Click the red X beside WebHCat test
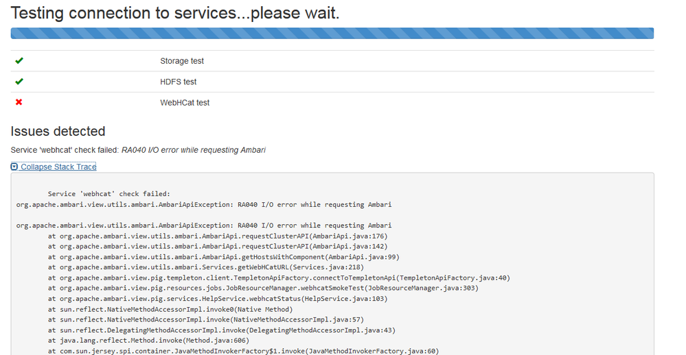Screen dimensions: 686x355 pyautogui.click(x=19, y=102)
